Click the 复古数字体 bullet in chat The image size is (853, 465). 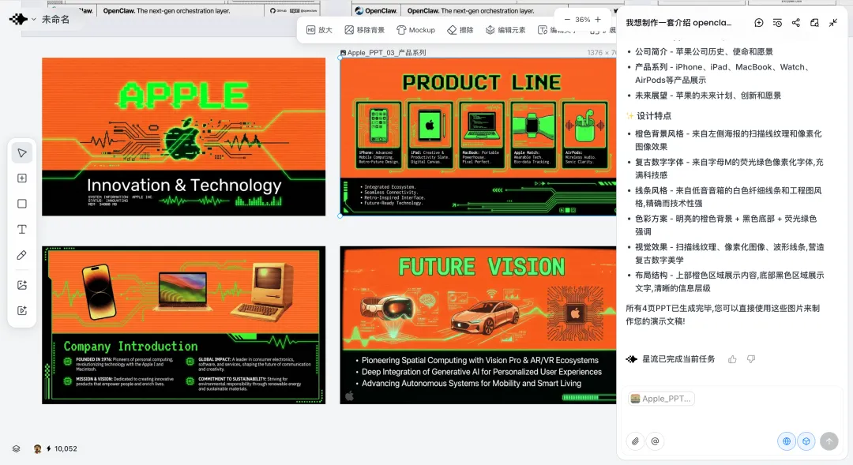[x=730, y=168]
